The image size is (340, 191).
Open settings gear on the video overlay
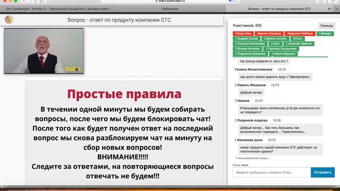point(76,70)
